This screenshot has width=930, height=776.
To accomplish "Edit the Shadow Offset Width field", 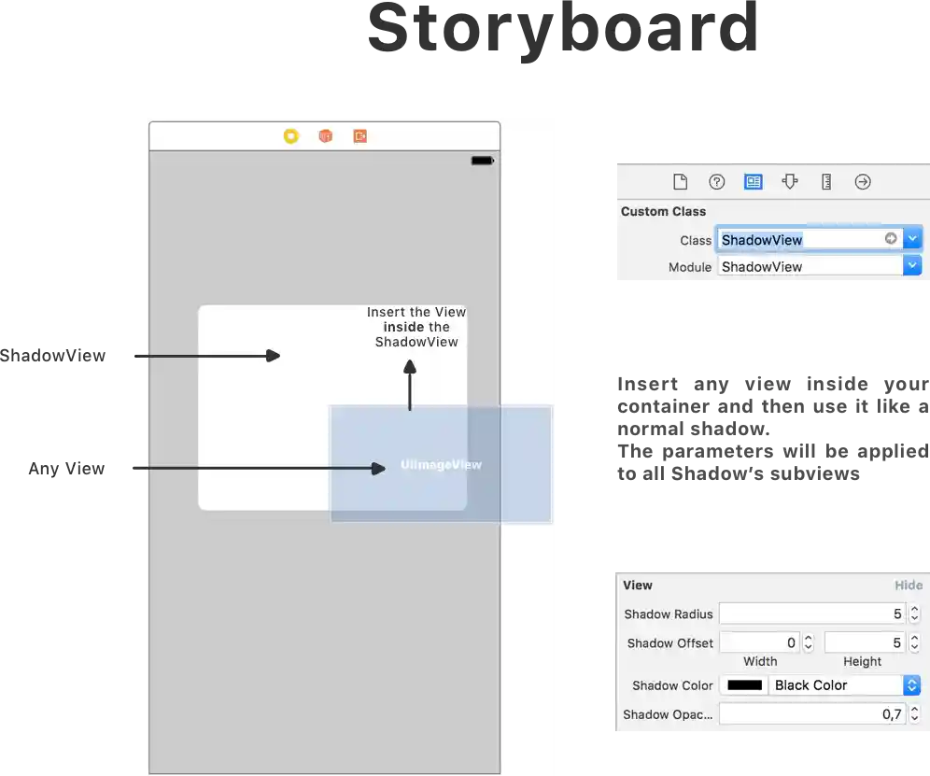I will [x=759, y=642].
